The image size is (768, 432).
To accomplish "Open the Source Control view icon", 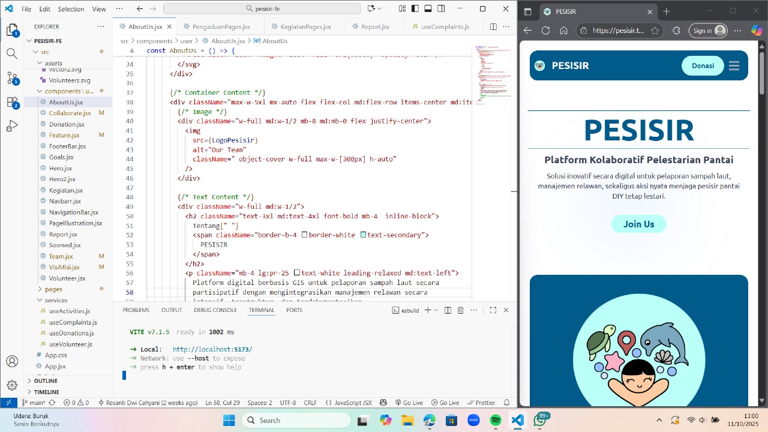I will [x=11, y=78].
